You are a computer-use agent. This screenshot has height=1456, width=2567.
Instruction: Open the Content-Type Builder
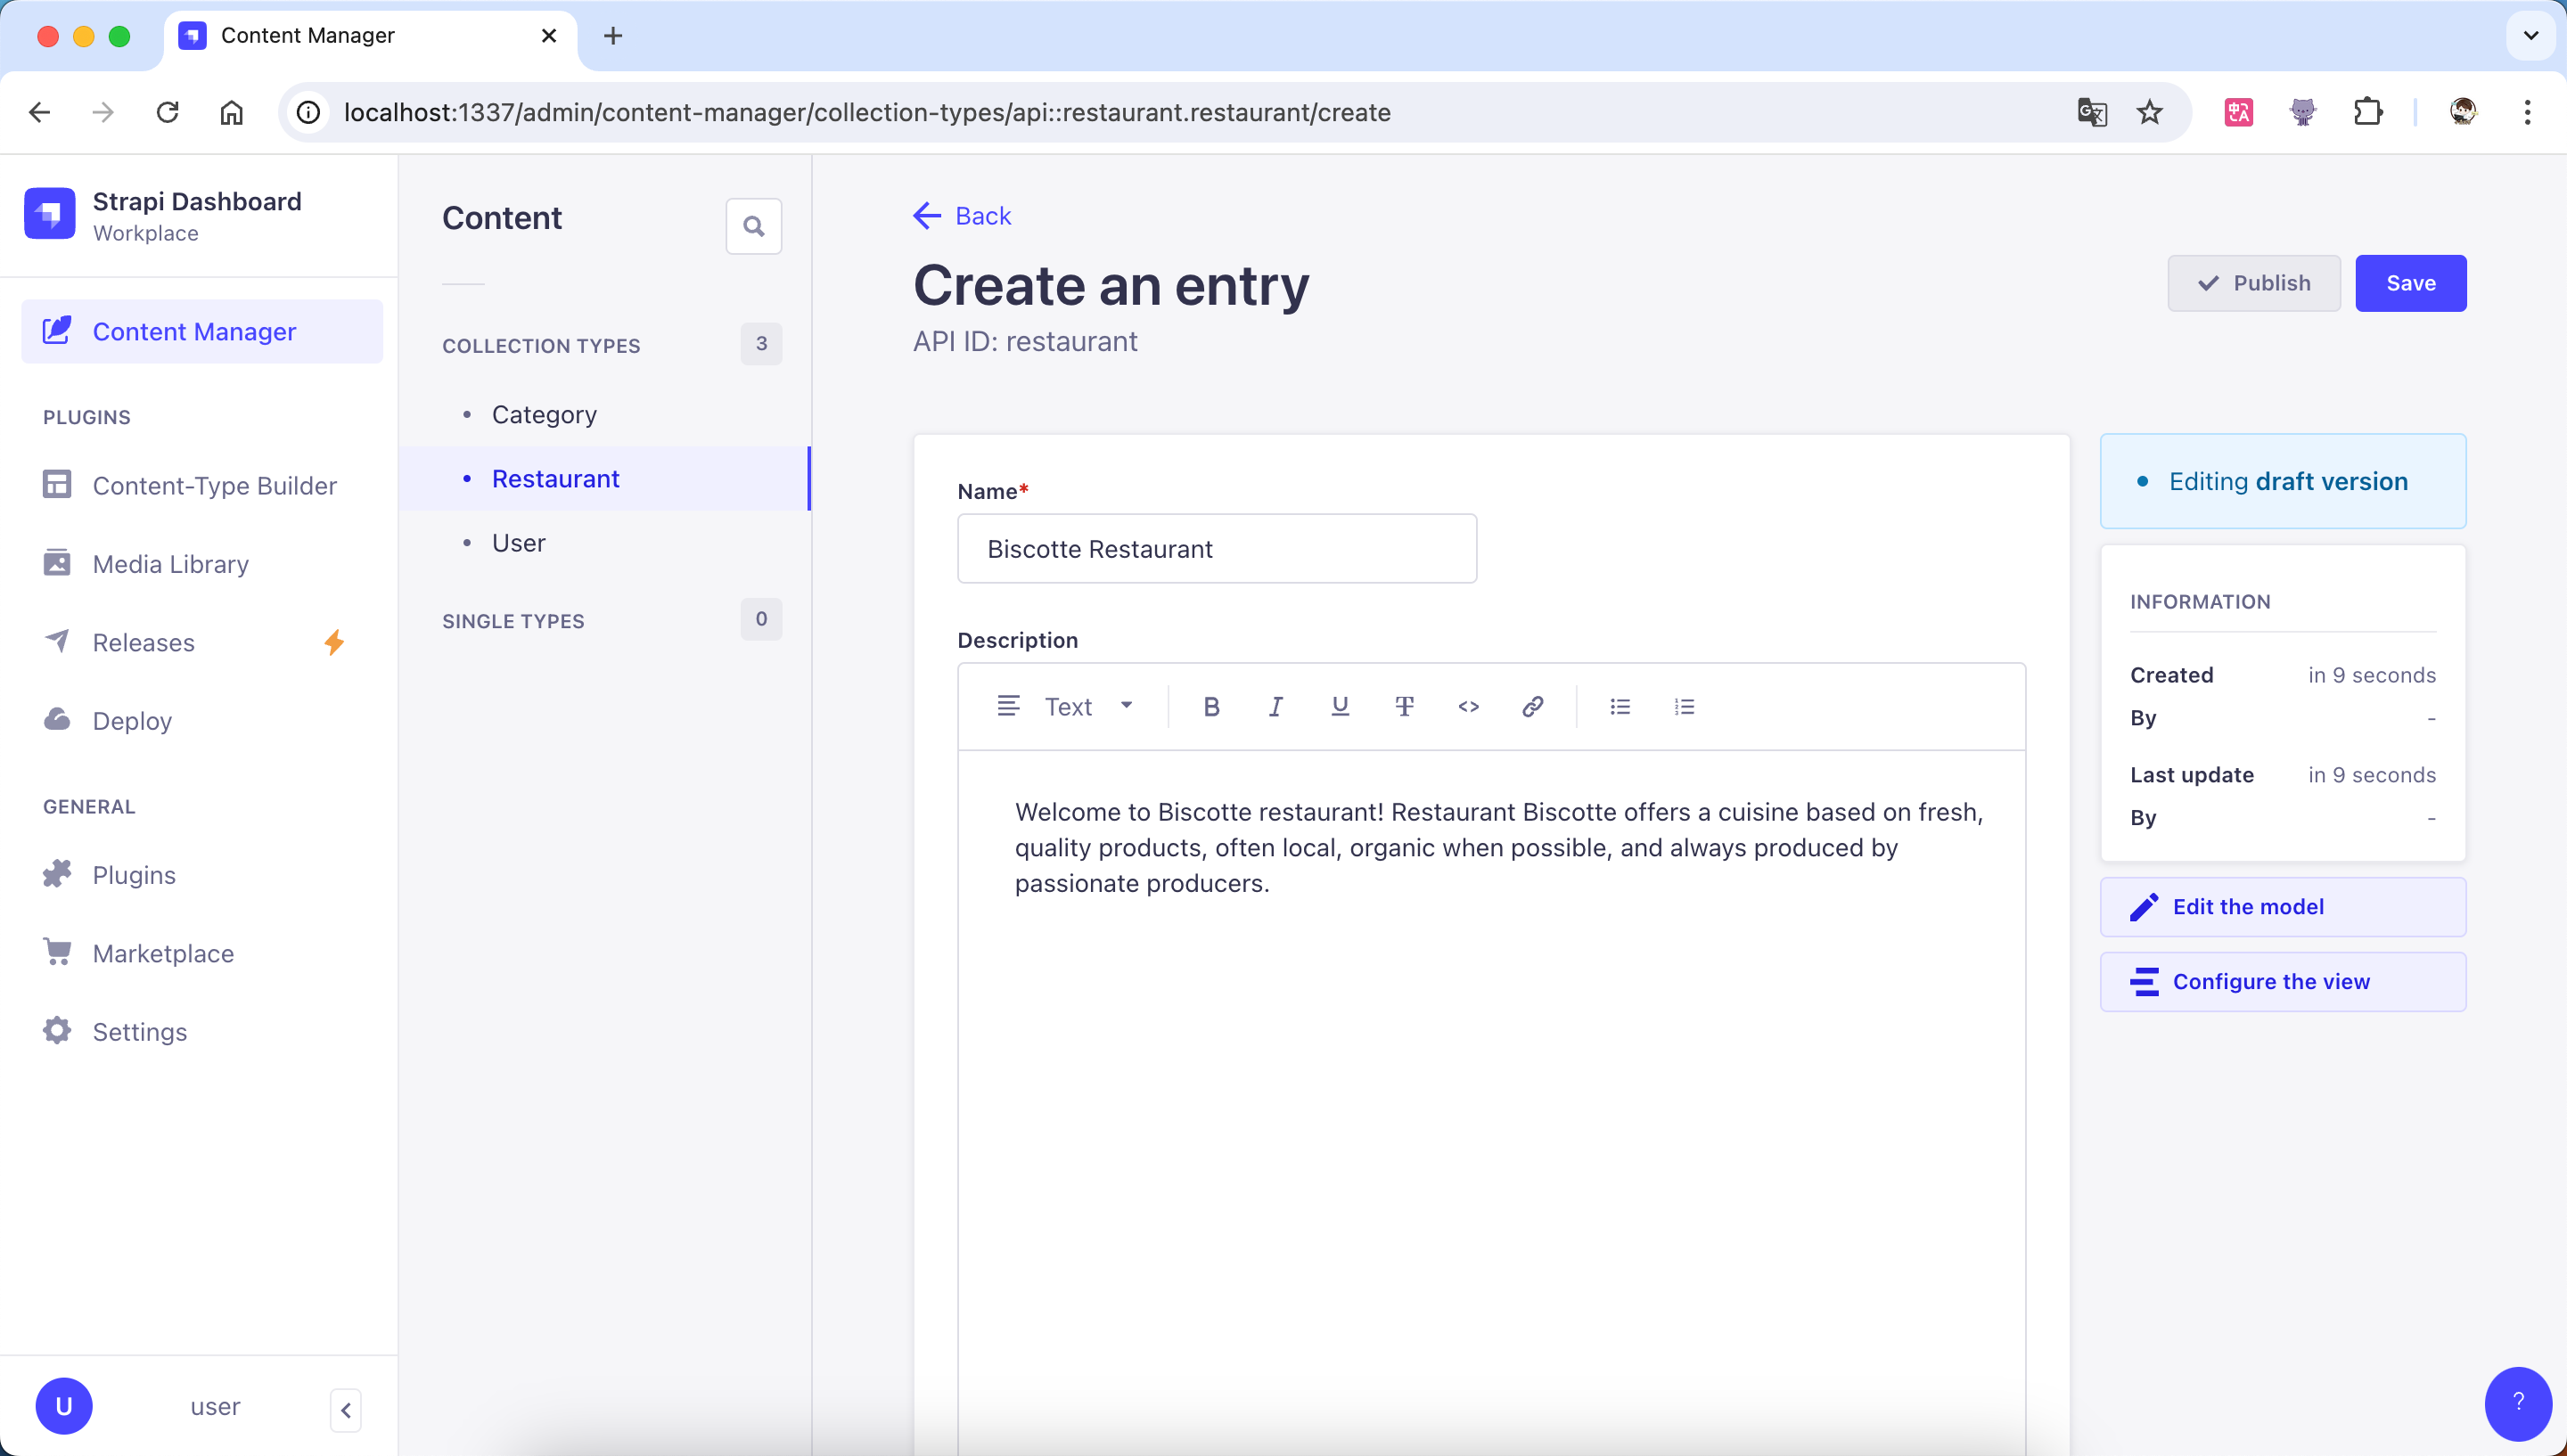(x=214, y=486)
